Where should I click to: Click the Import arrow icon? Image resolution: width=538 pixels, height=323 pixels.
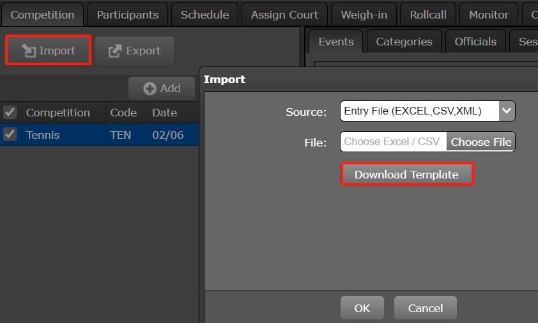tap(28, 51)
